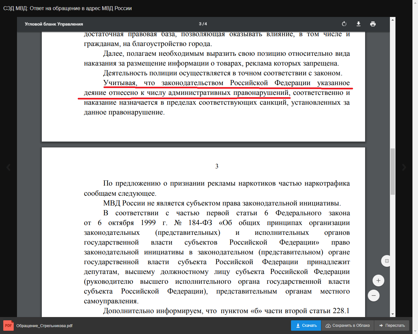Click Сохранить в Облако button

(348, 326)
